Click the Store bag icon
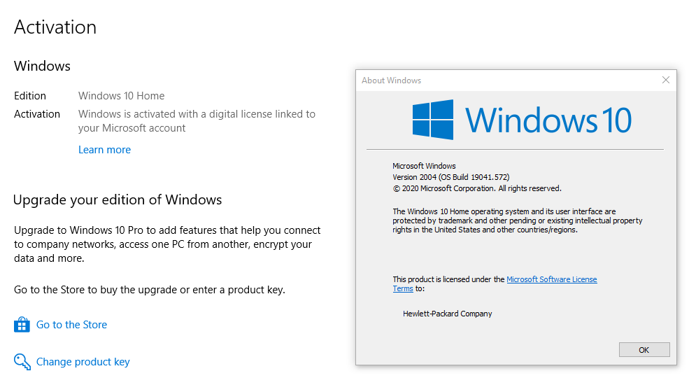Screen dimensions: 696x392 pyautogui.click(x=22, y=325)
